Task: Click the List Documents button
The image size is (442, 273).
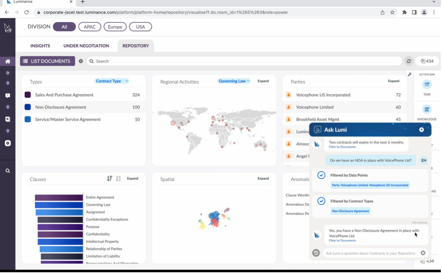Action: point(47,61)
